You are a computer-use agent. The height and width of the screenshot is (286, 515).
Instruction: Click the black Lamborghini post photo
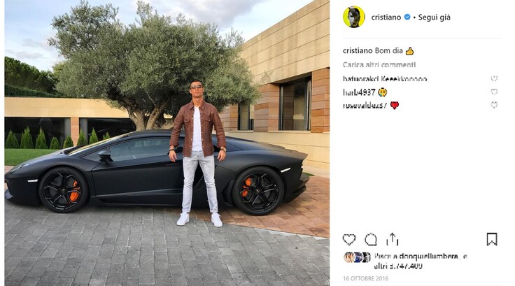(167, 143)
